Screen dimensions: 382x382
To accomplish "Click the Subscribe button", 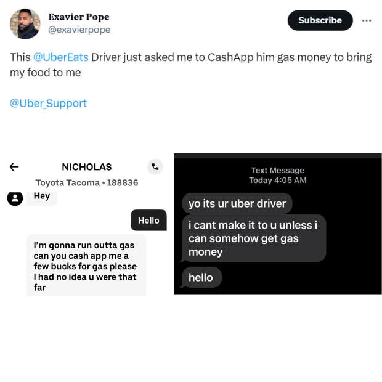I will pyautogui.click(x=320, y=20).
